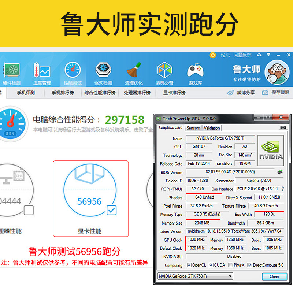The height and width of the screenshot is (293, 293).
Task: Click the 鲁大师 mascot avatar
Action: click(277, 72)
